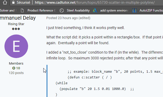Select the 120 posts count
Image resolution: width=163 pixels, height=97 pixels.
click(16, 73)
